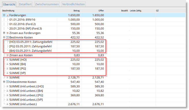
Task: Select the Forderungen row
Action: pos(94,15)
